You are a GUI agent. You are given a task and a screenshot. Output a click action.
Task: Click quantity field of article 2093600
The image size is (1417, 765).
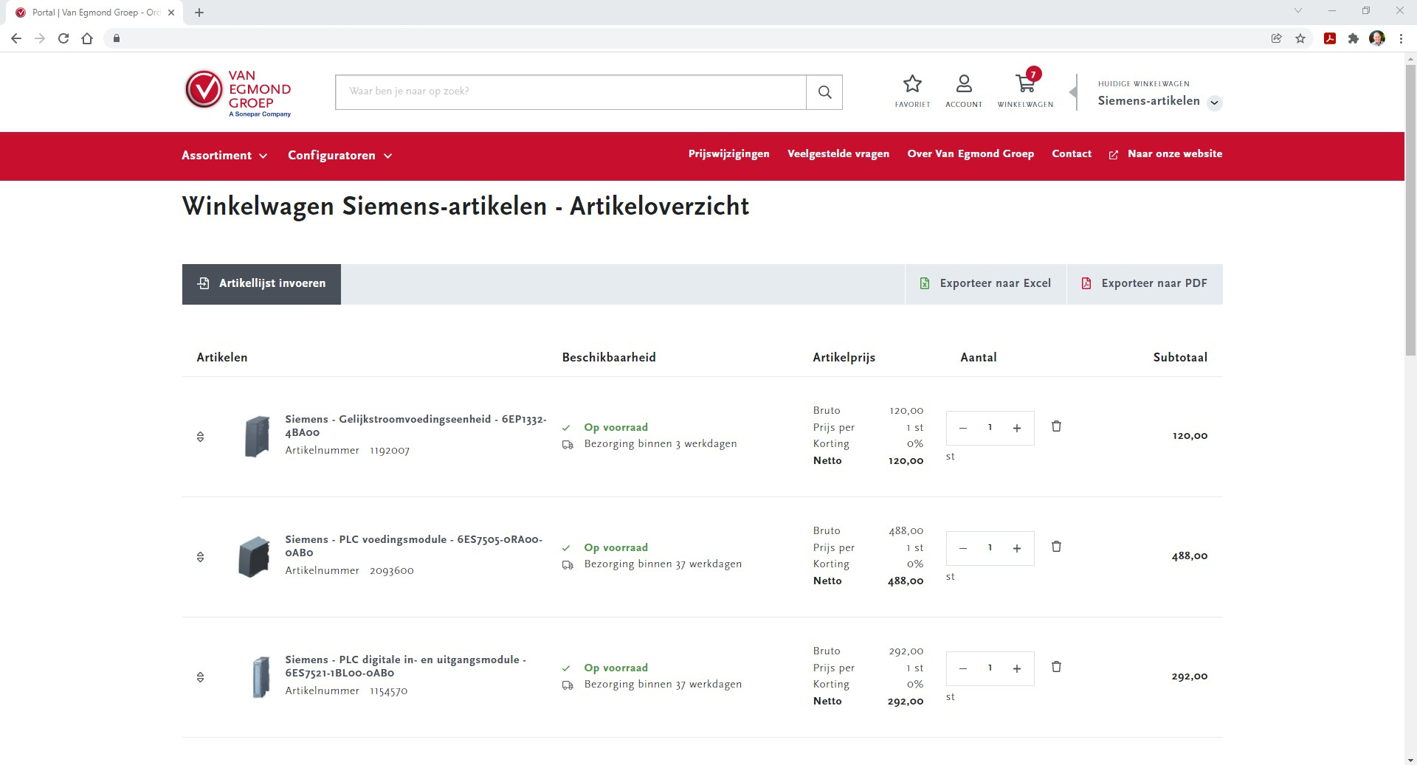coord(990,548)
